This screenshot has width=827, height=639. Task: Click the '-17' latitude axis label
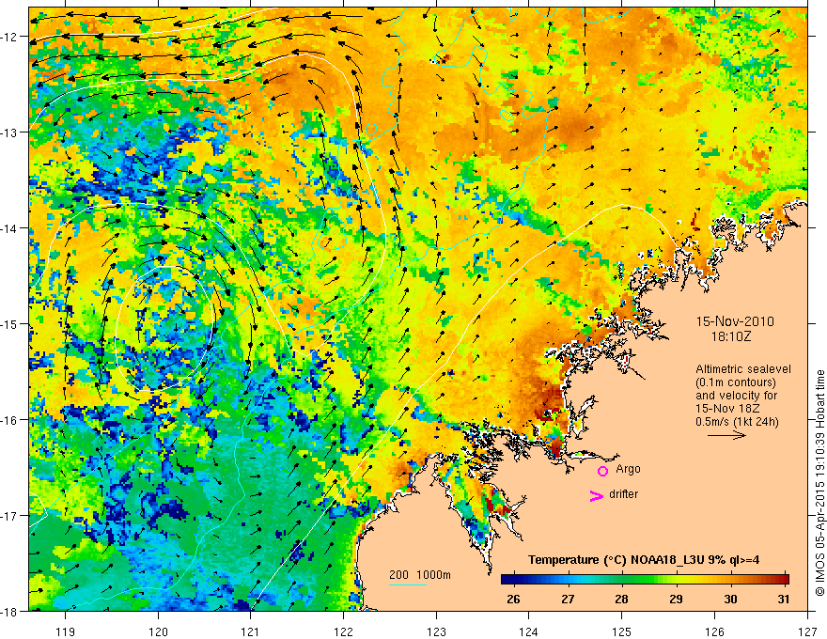(x=11, y=515)
